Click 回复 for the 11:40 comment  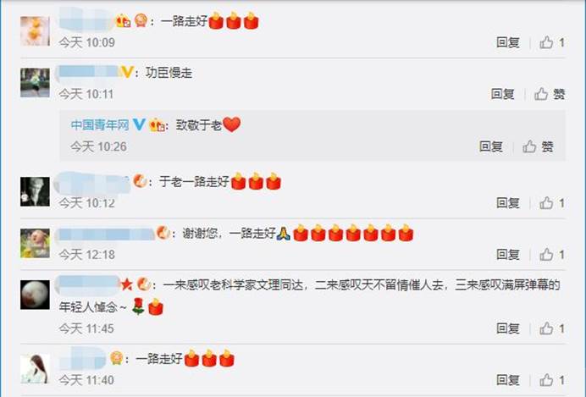pyautogui.click(x=508, y=380)
